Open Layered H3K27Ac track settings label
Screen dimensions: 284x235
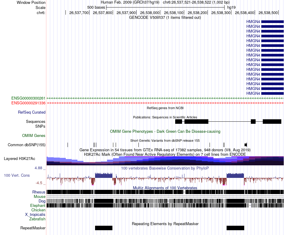19,158
